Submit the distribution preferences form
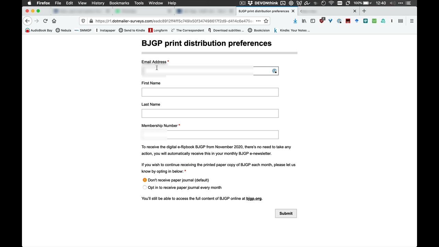The image size is (439, 247). point(286,213)
